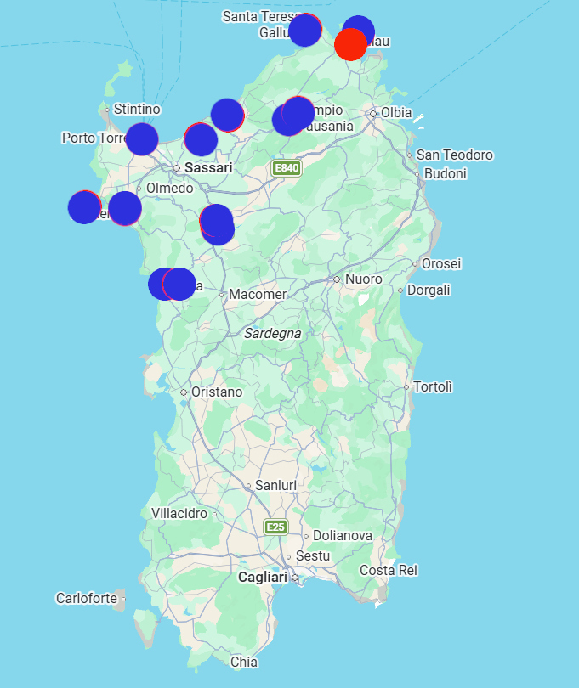Click the Cagliari city label
Image resolution: width=579 pixels, height=688 pixels.
click(x=263, y=577)
